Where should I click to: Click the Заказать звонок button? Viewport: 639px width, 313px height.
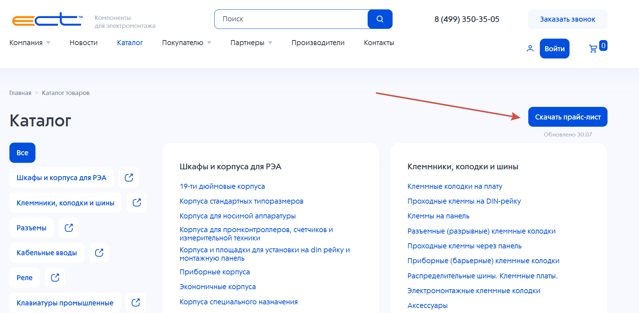[x=568, y=19]
